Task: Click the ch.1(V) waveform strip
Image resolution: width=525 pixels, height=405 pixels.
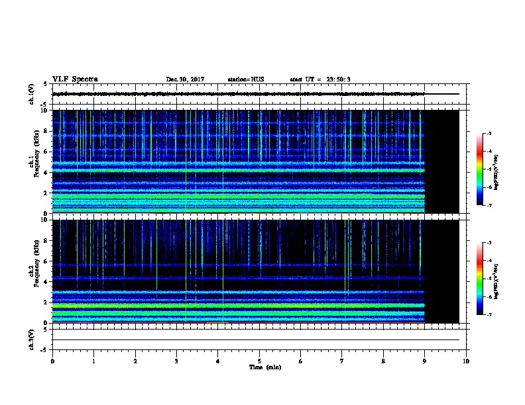Action: coord(259,94)
